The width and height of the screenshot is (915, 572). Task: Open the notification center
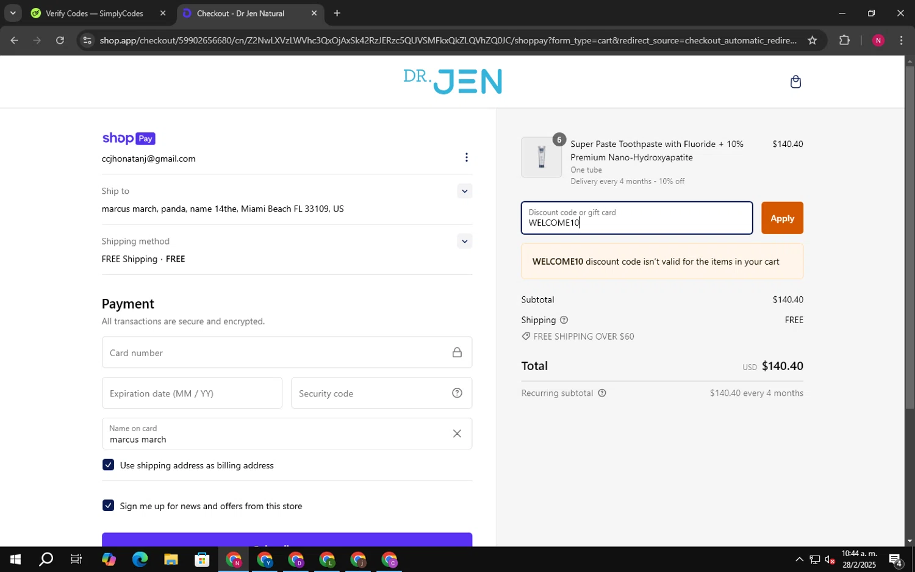pos(895,559)
